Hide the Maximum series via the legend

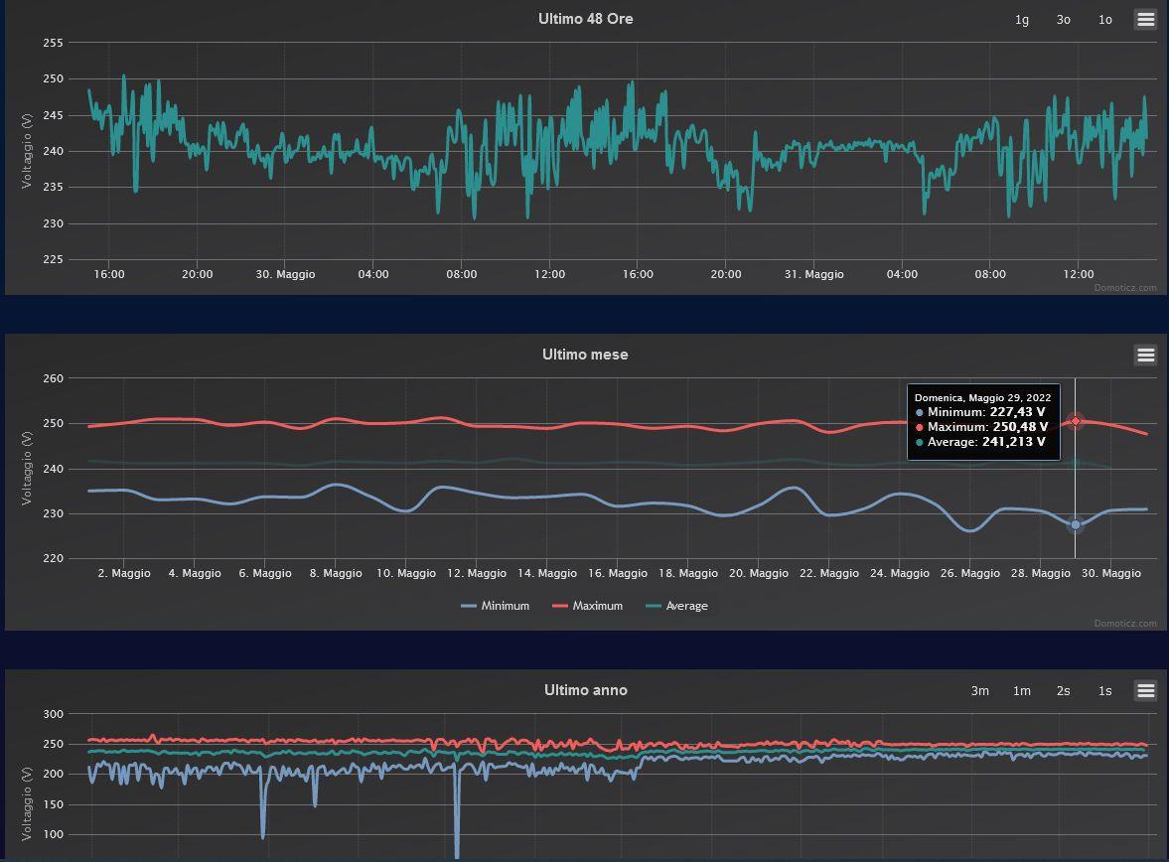[x=588, y=606]
